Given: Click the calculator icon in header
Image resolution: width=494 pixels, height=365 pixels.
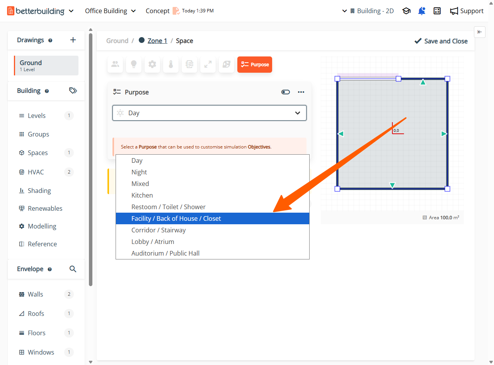Looking at the screenshot, I should pos(437,11).
